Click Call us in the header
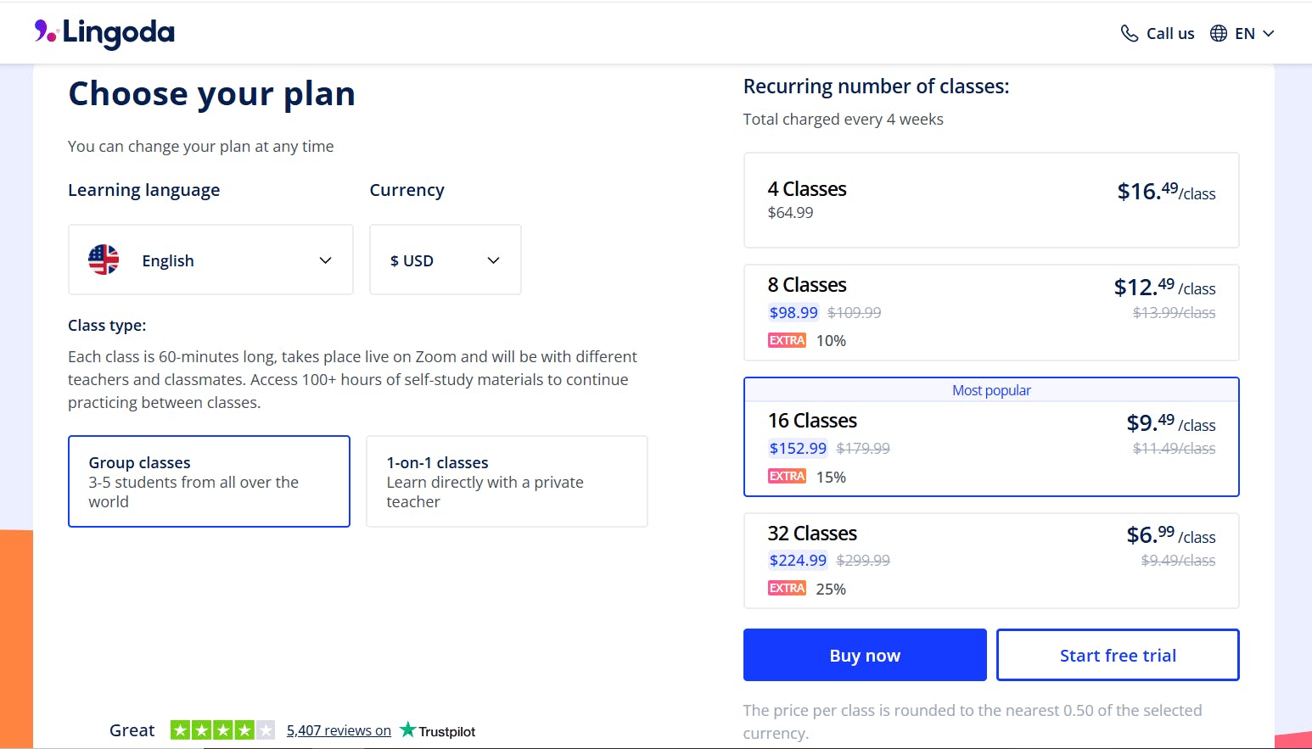 (x=1169, y=32)
